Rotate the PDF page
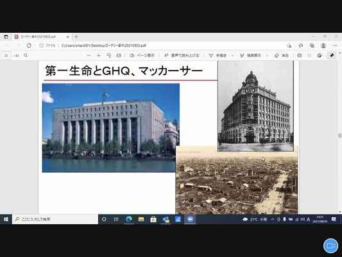The image size is (342, 257). [x=108, y=55]
